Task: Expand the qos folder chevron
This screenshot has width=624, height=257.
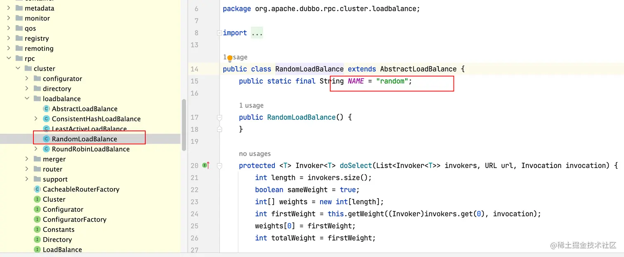Action: [x=9, y=28]
